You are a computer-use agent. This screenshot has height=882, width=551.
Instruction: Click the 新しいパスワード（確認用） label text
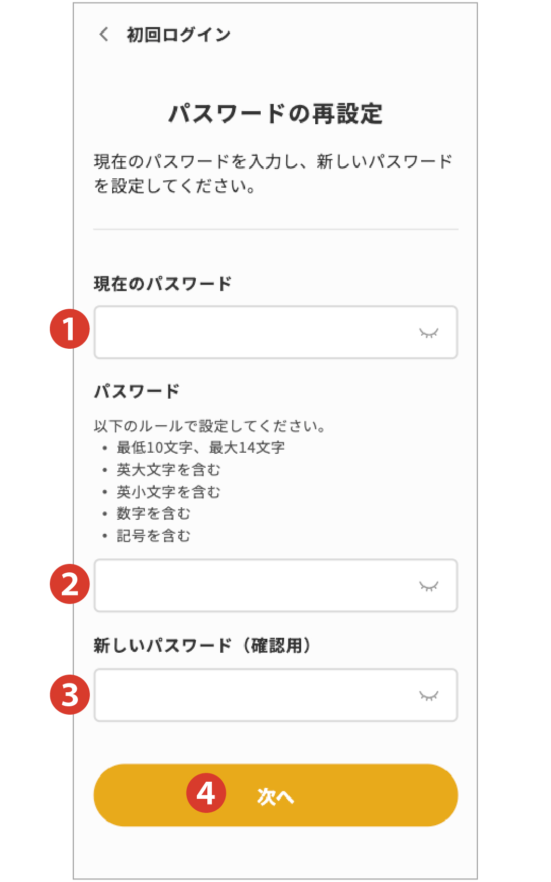point(203,646)
